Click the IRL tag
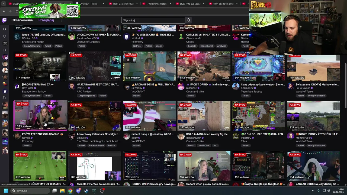347x195 pixels. (215, 145)
